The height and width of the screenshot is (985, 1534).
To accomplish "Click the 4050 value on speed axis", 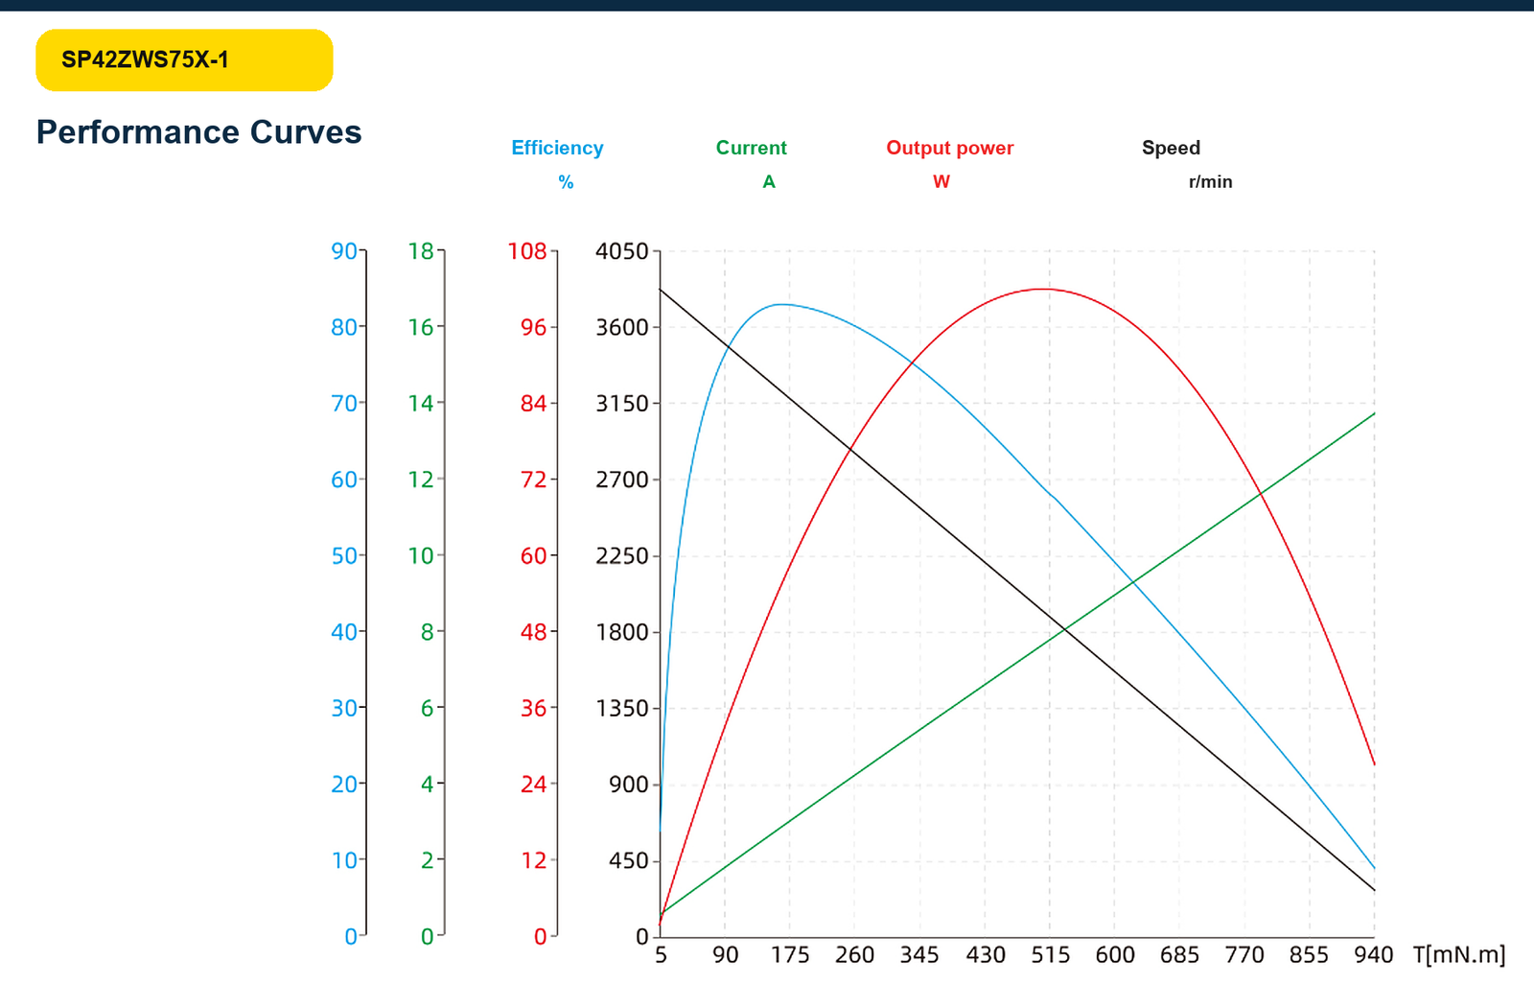I will click(622, 251).
